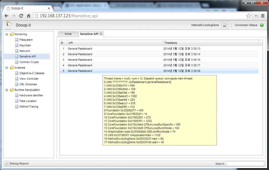Image resolution: width=269 pixels, height=170 pixels.
Task: Collapse the Monitoring tree folder
Action: click(7, 34)
